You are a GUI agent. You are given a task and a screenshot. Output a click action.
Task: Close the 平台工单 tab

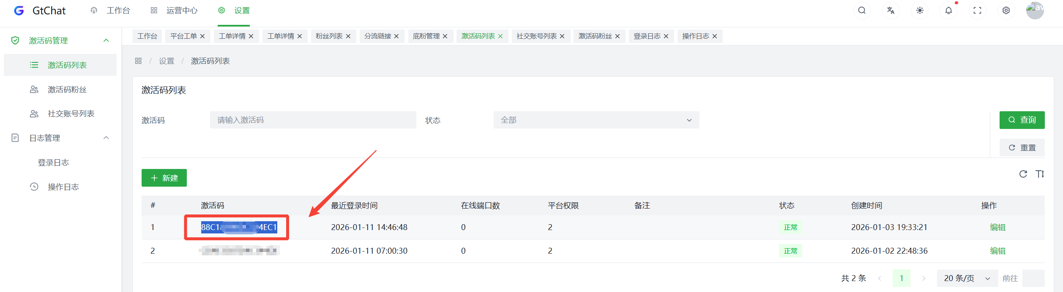click(x=202, y=36)
